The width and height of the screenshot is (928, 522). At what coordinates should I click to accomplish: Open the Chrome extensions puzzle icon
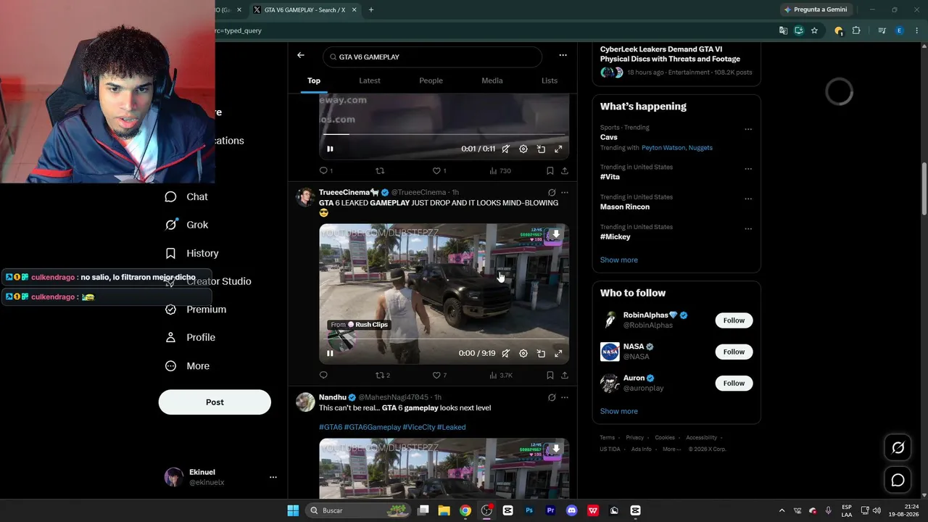click(856, 30)
